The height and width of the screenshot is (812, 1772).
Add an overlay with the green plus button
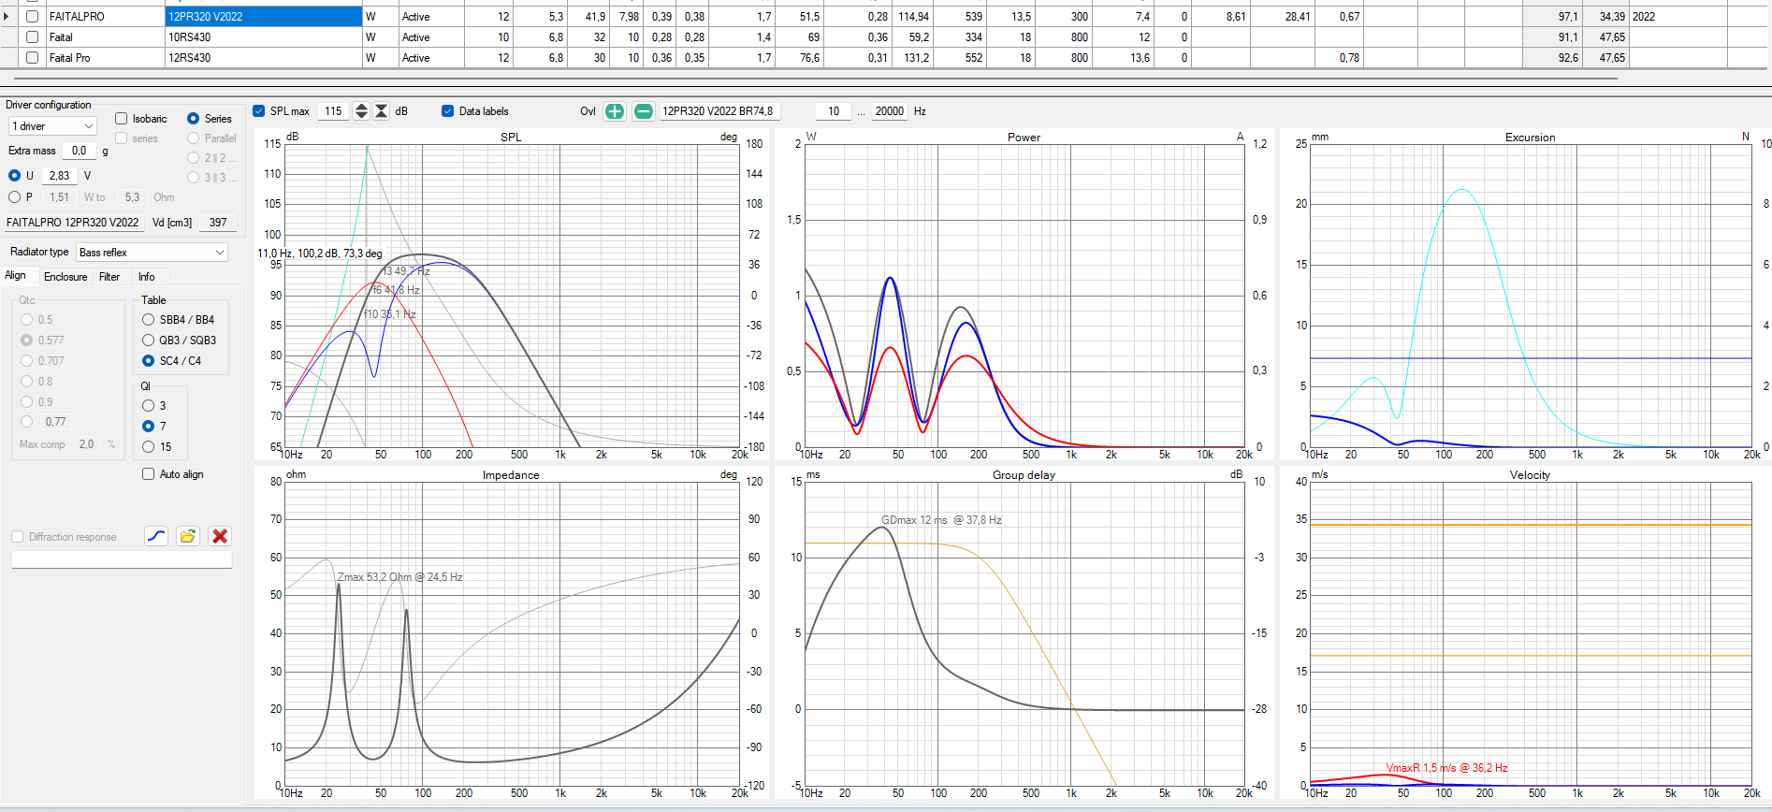(615, 111)
